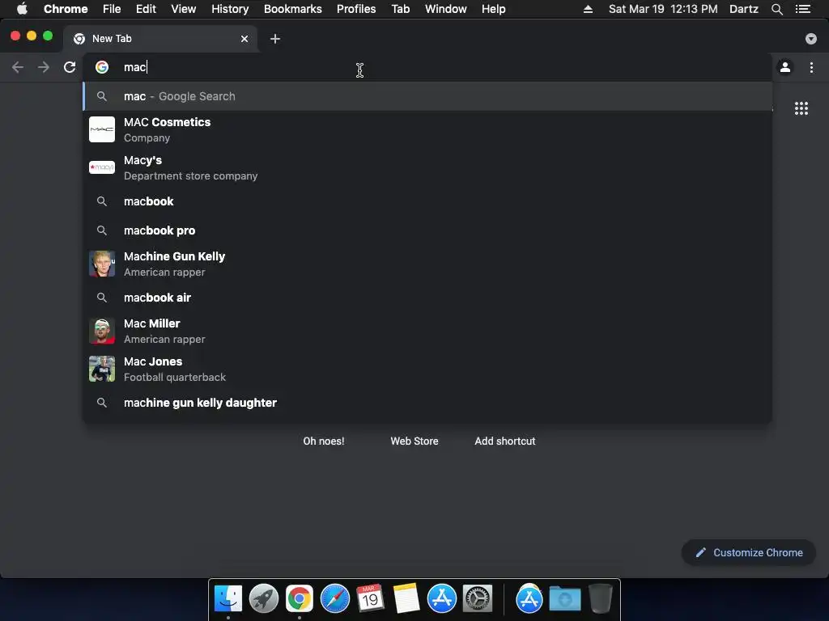Open Finder from the Dock

pyautogui.click(x=228, y=599)
